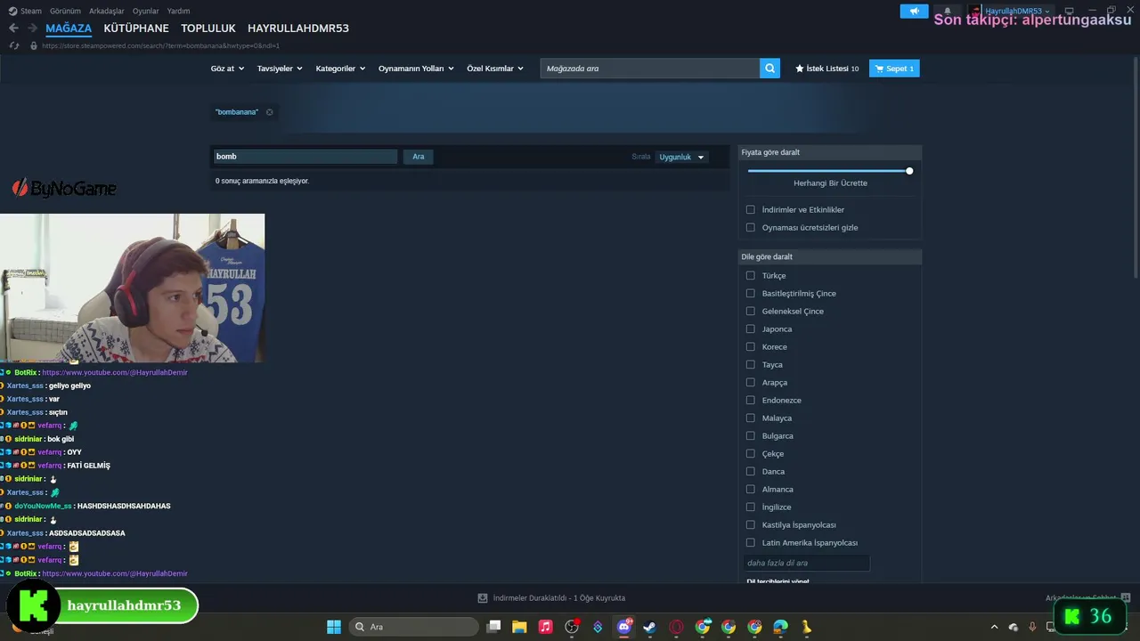The height and width of the screenshot is (641, 1140).
Task: Show hidden system tray icons
Action: [994, 627]
